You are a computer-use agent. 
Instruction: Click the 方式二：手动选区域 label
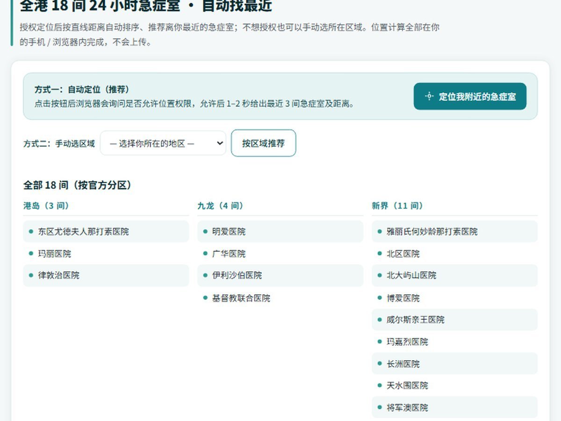[59, 144]
